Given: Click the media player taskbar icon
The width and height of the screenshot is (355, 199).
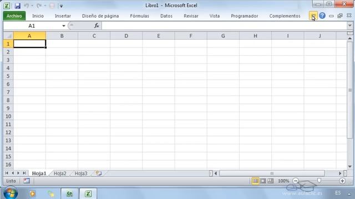Looking at the screenshot, I should click(32, 193).
